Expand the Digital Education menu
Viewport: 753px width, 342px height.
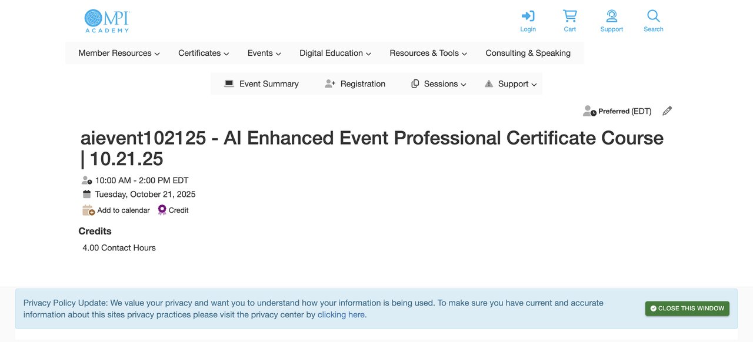335,53
